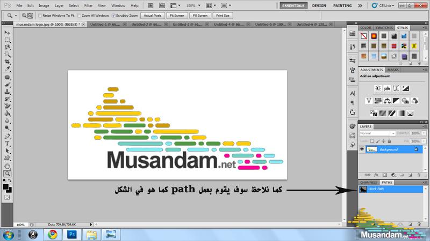The image size is (430, 241).
Task: Click the Quick Mask mode icon
Action: [x=7, y=197]
